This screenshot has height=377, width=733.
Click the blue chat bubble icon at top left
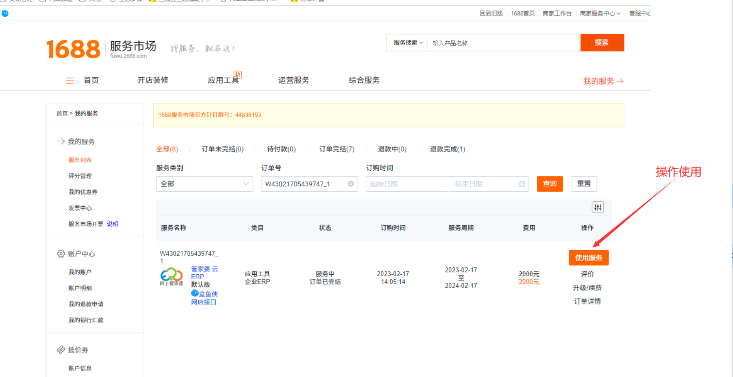[5, 13]
